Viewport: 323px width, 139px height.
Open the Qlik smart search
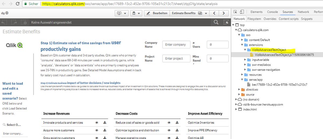[x=216, y=23]
